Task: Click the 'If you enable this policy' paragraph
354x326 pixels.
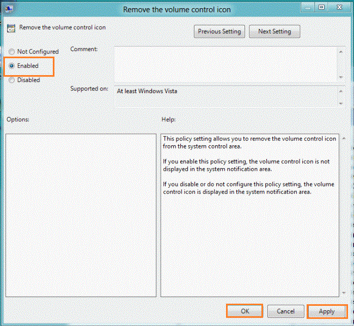Action: pos(246,165)
